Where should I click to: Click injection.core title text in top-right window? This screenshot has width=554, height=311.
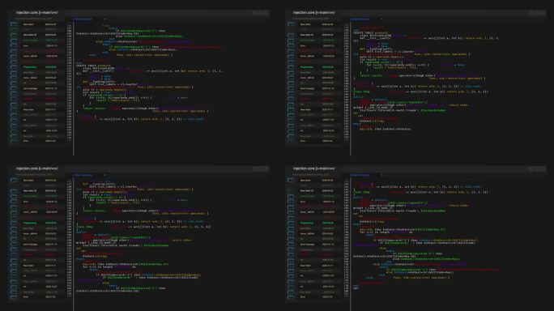313,12
